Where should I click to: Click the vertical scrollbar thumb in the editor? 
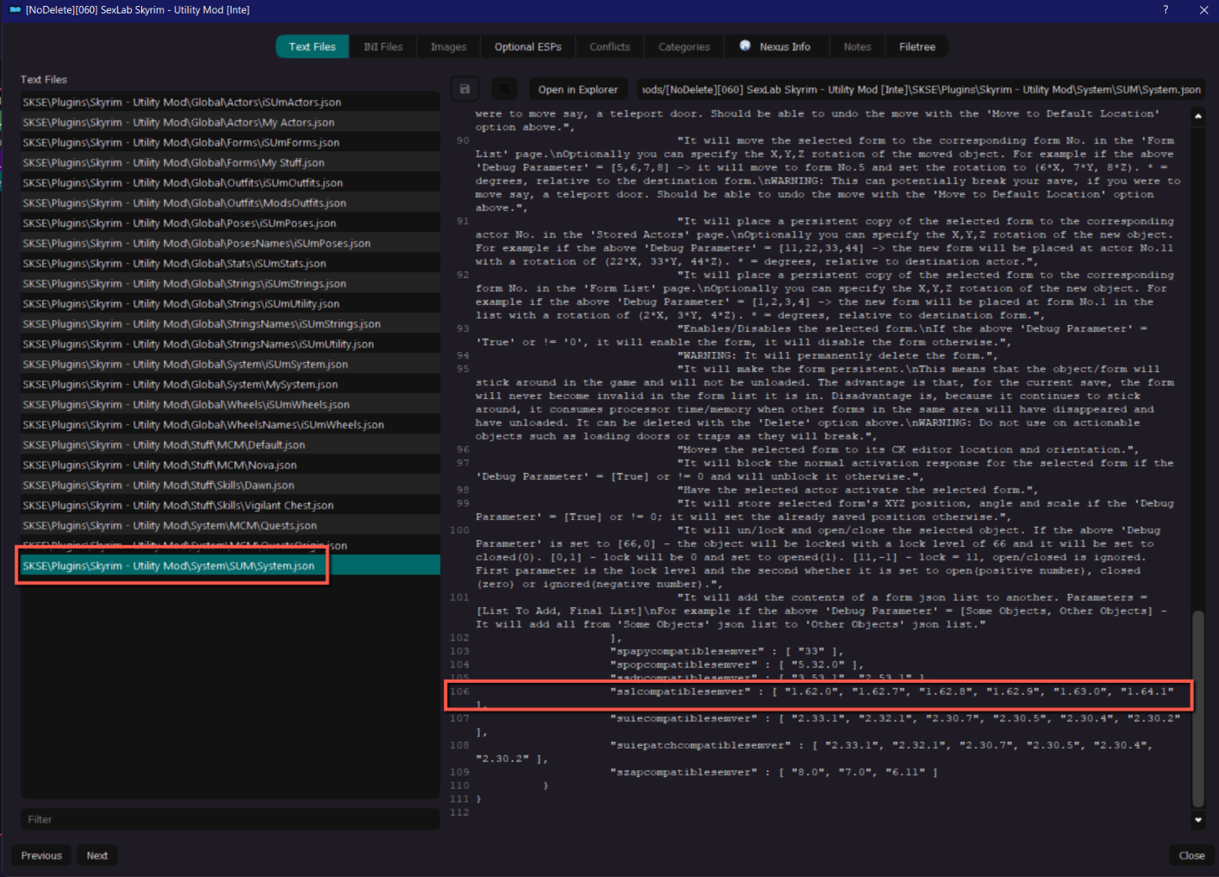[1198, 708]
